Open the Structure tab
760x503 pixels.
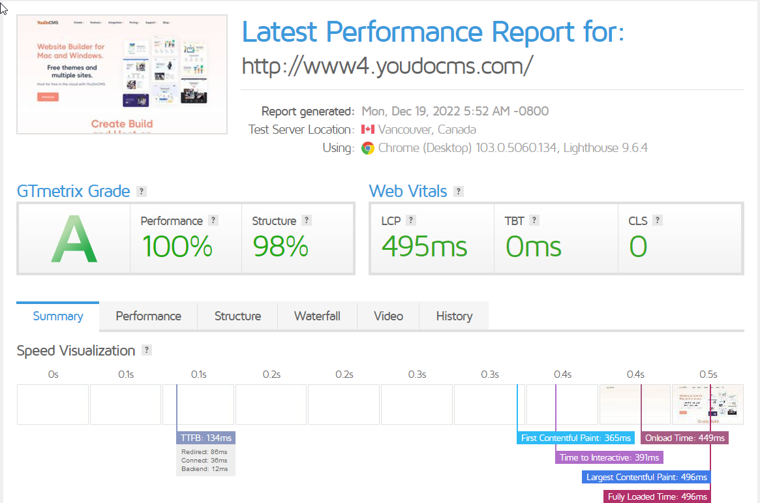coord(237,316)
